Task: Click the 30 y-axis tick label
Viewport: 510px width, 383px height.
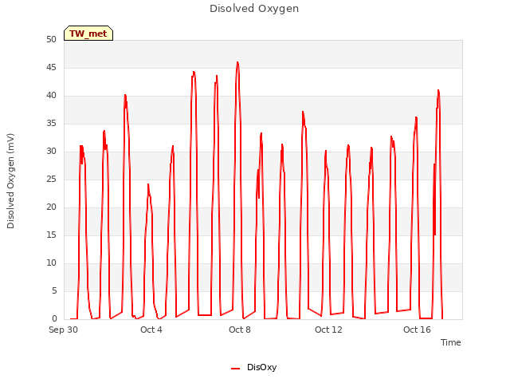Action: [x=51, y=152]
